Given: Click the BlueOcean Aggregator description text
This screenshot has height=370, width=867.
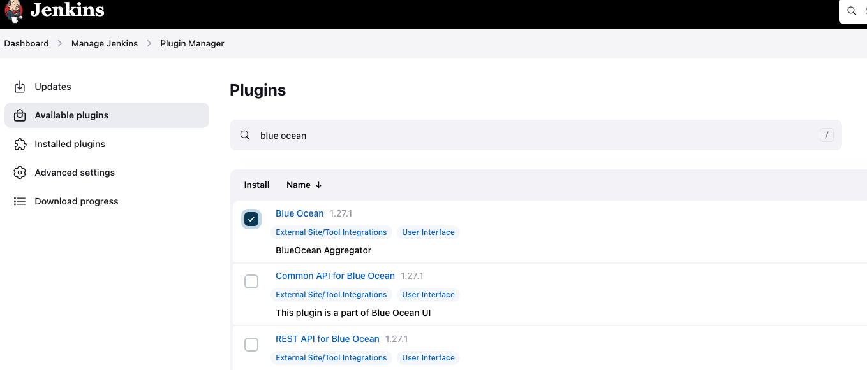Looking at the screenshot, I should (323, 250).
